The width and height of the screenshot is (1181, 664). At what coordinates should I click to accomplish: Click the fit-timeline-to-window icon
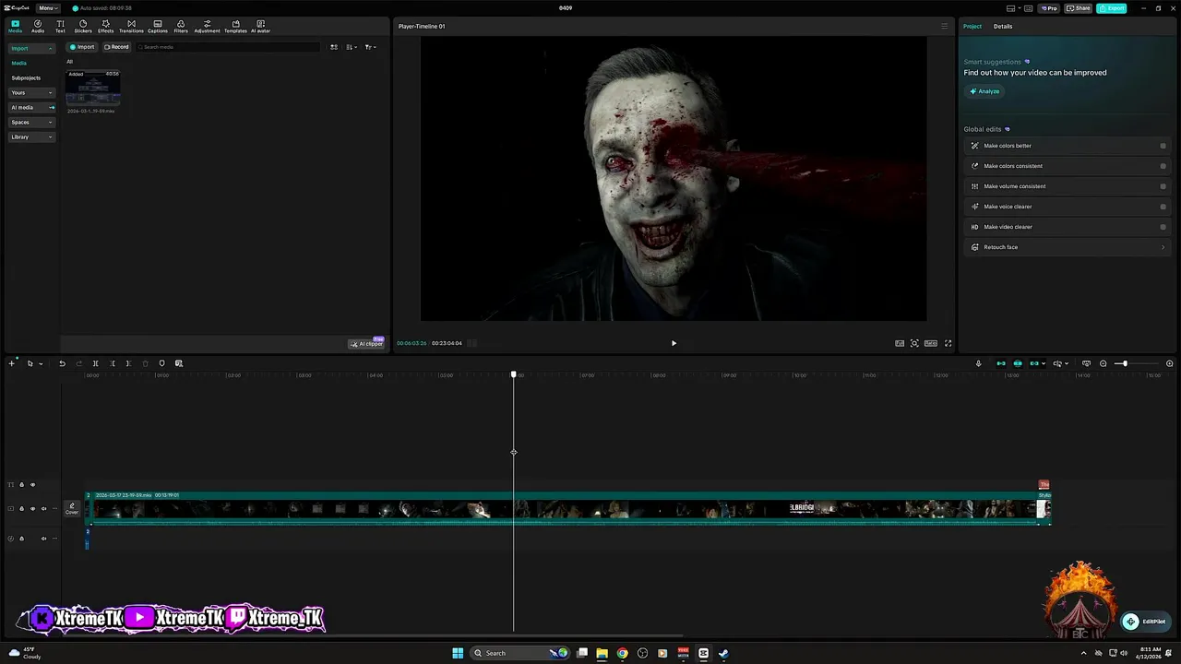(1086, 363)
